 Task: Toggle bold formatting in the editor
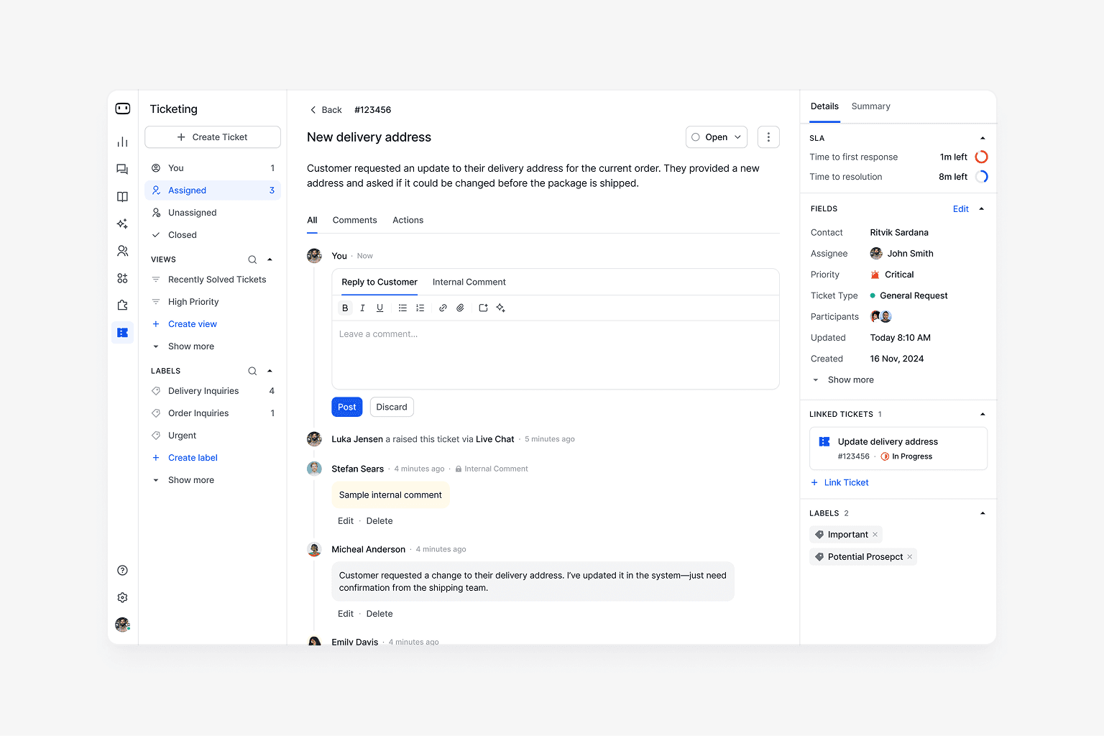coord(345,308)
